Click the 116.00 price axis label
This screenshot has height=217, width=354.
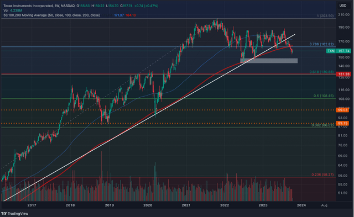[343, 89]
